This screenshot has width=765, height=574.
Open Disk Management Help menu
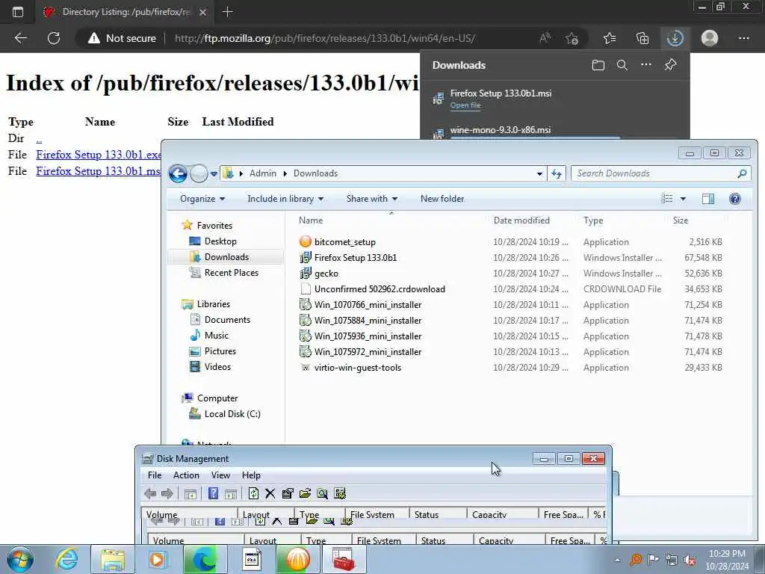251,475
